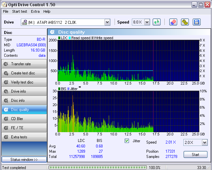Click the LDC max value 1289
The height and width of the screenshot is (170, 212).
(81, 151)
